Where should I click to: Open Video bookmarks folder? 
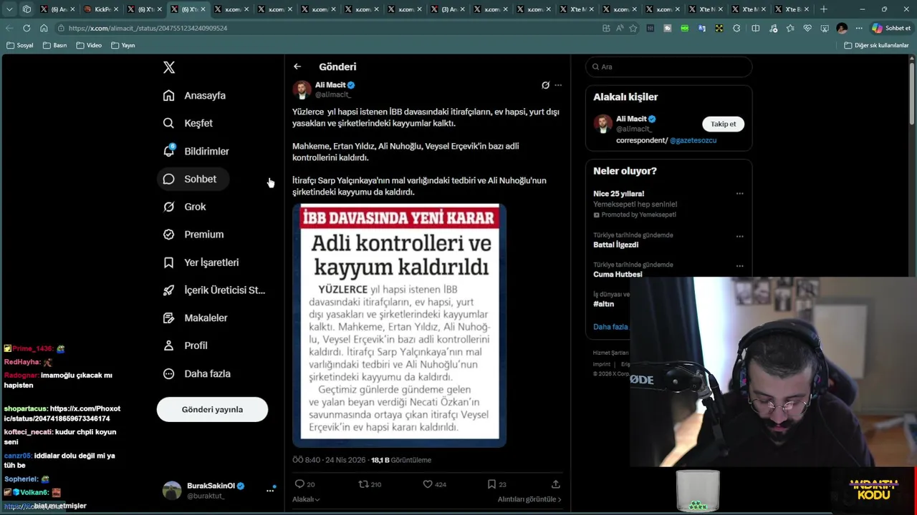89,45
